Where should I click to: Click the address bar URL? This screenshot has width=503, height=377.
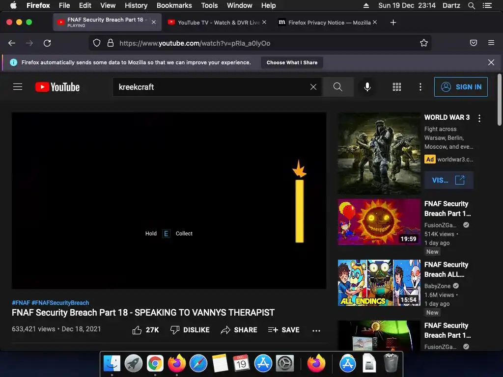[195, 43]
